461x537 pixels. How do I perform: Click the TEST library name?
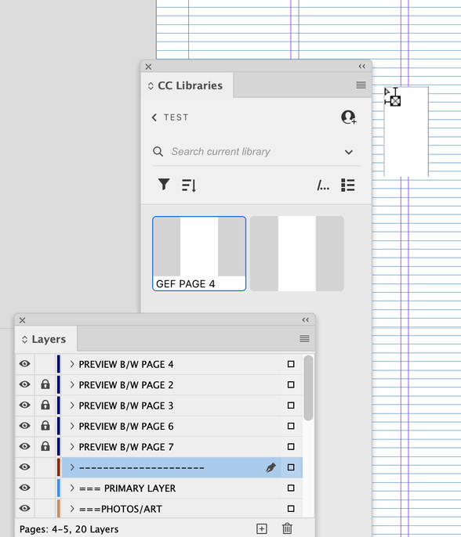click(176, 117)
